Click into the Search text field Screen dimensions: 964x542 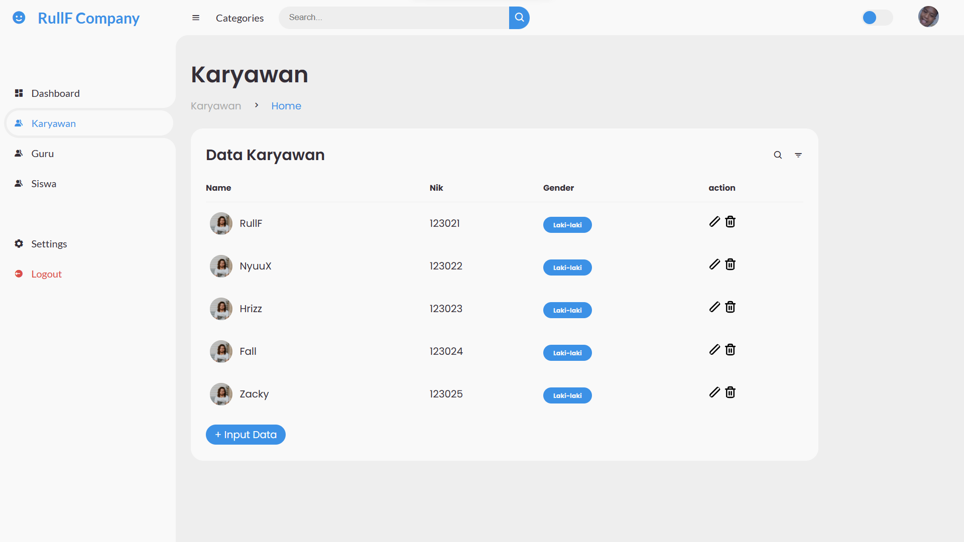[392, 18]
